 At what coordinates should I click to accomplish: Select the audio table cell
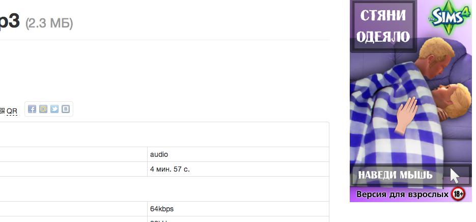coord(159,154)
